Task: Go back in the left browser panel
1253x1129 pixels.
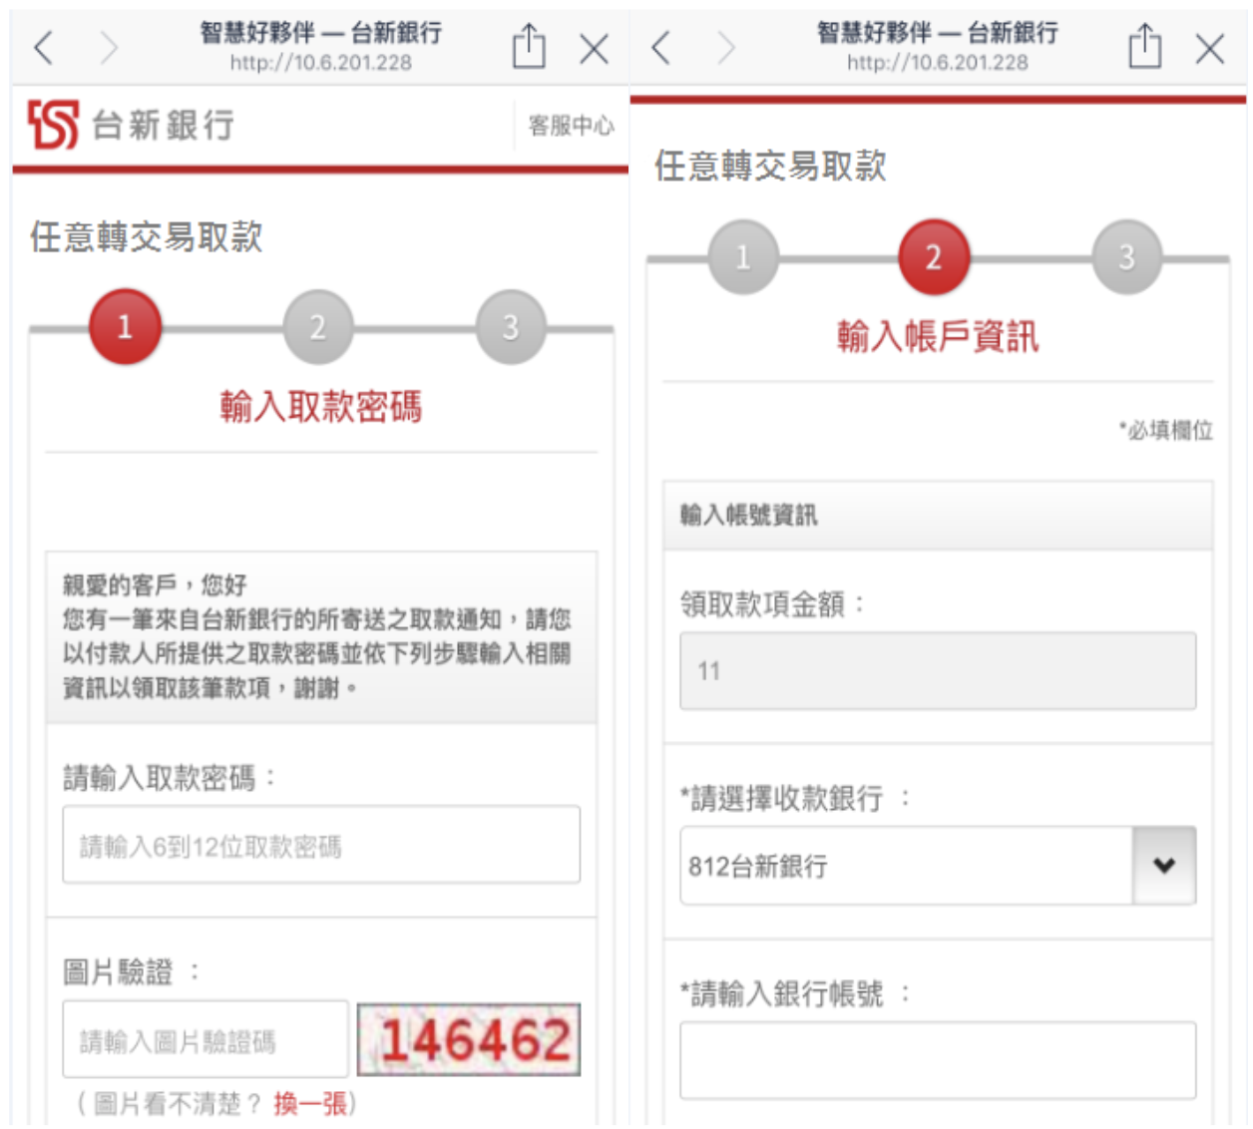Action: tap(43, 47)
